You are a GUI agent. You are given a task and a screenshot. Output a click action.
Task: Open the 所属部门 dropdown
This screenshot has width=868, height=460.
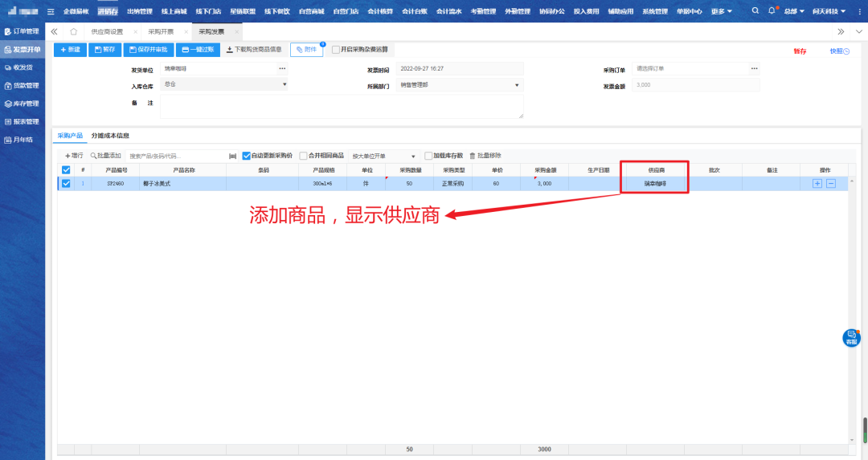[516, 84]
